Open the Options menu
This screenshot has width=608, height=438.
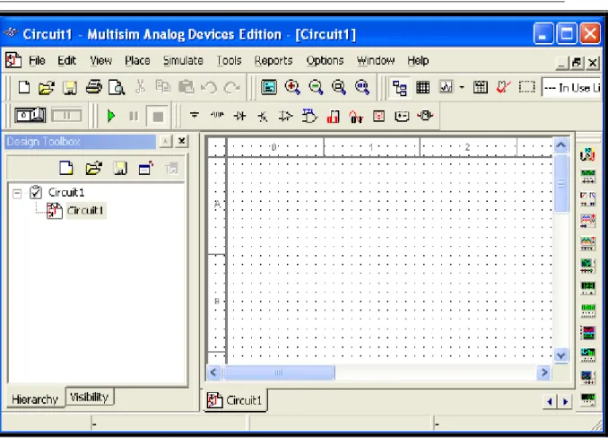(325, 61)
